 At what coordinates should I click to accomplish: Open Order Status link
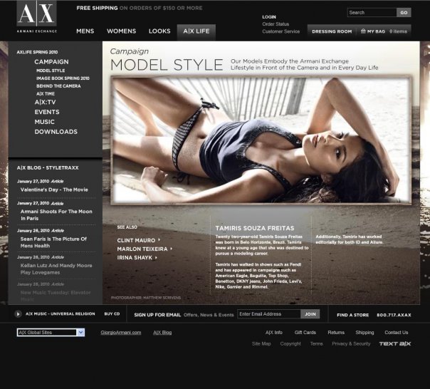[x=276, y=24]
